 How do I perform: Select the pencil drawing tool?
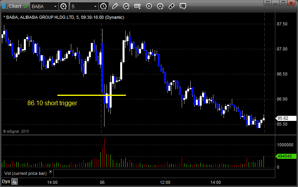[115, 6]
